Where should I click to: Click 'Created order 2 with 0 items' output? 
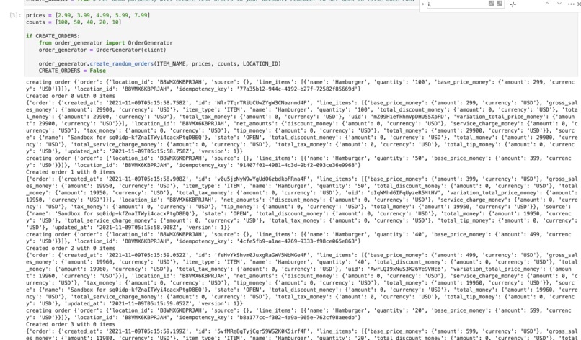(71, 249)
